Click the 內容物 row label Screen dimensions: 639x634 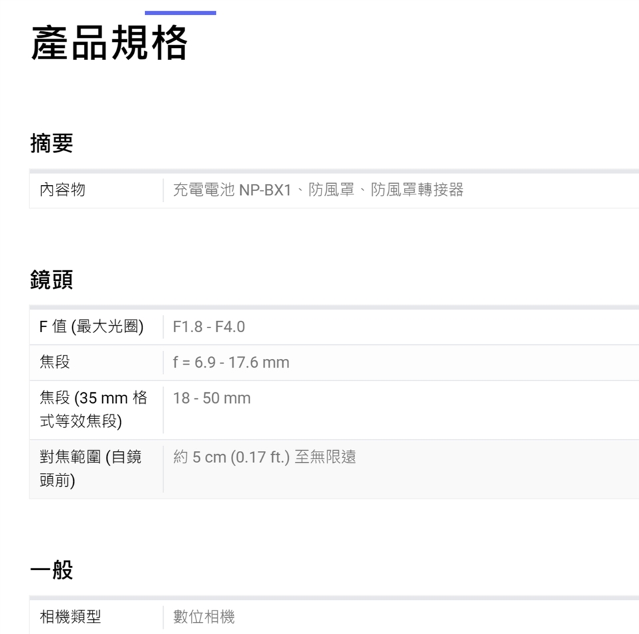tap(63, 190)
